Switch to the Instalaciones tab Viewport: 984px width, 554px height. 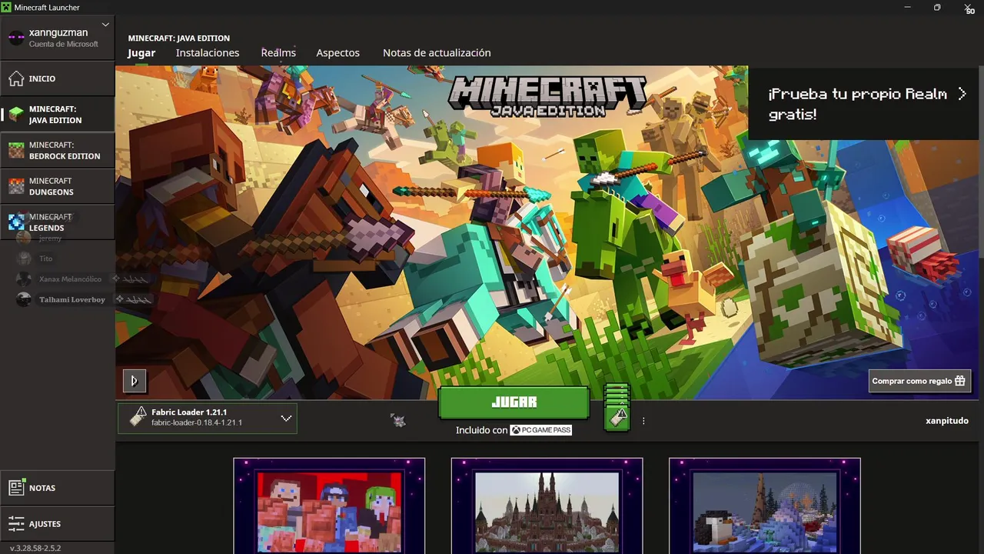tap(208, 53)
